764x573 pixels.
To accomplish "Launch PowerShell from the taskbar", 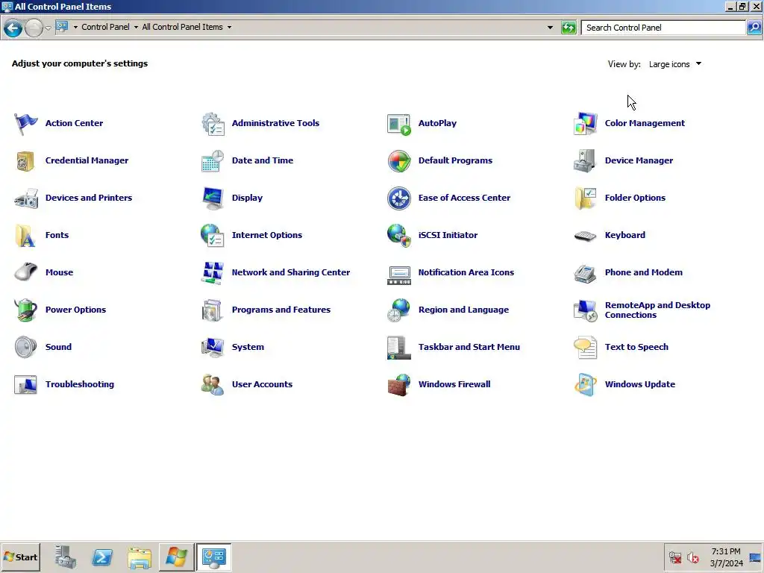I will coord(102,557).
